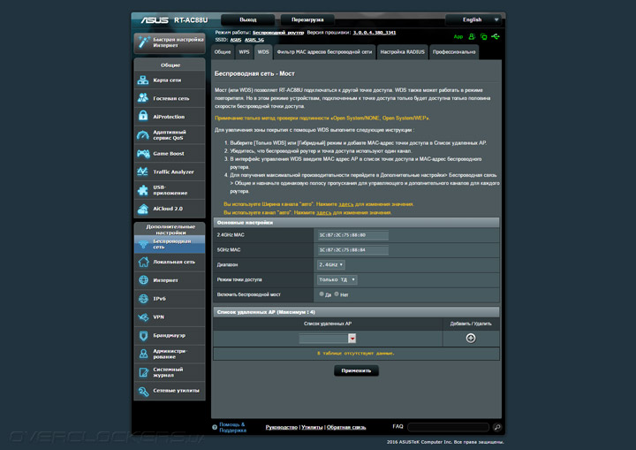This screenshot has width=636, height=450.
Task: Click the ASUS_5G SSID link
Action: coord(254,40)
